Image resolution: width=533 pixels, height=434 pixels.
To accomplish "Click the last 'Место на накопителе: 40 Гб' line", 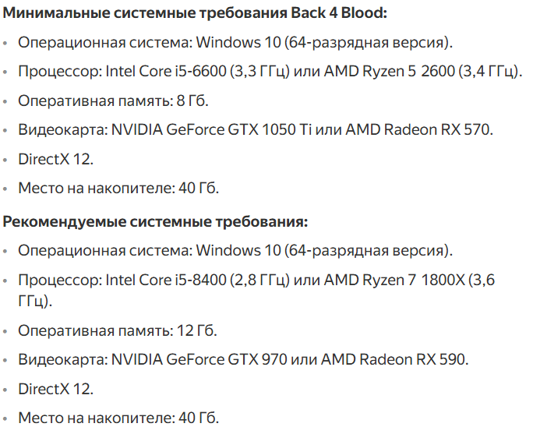I will [118, 417].
